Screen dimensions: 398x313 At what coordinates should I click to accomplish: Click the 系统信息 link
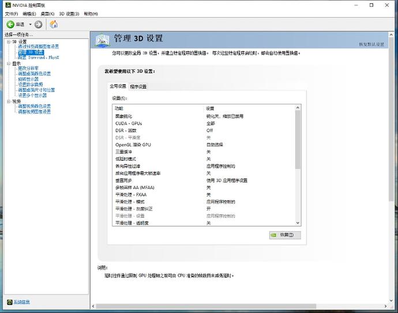21,302
